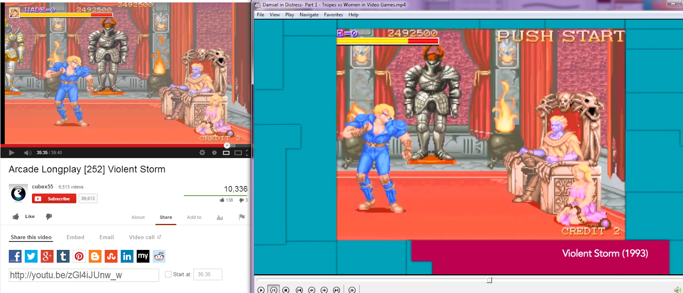This screenshot has width=683, height=293.
Task: Open Help menu in media player
Action: pyautogui.click(x=353, y=15)
